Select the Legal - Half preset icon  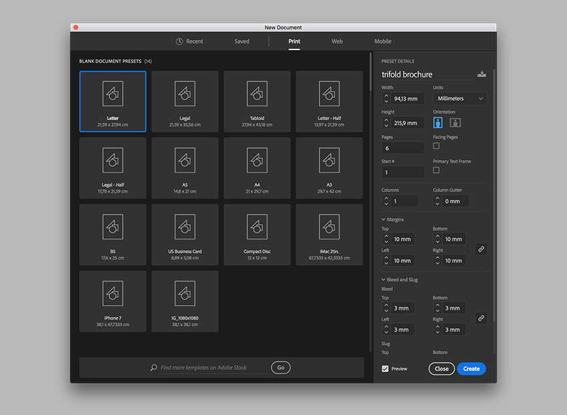[113, 160]
